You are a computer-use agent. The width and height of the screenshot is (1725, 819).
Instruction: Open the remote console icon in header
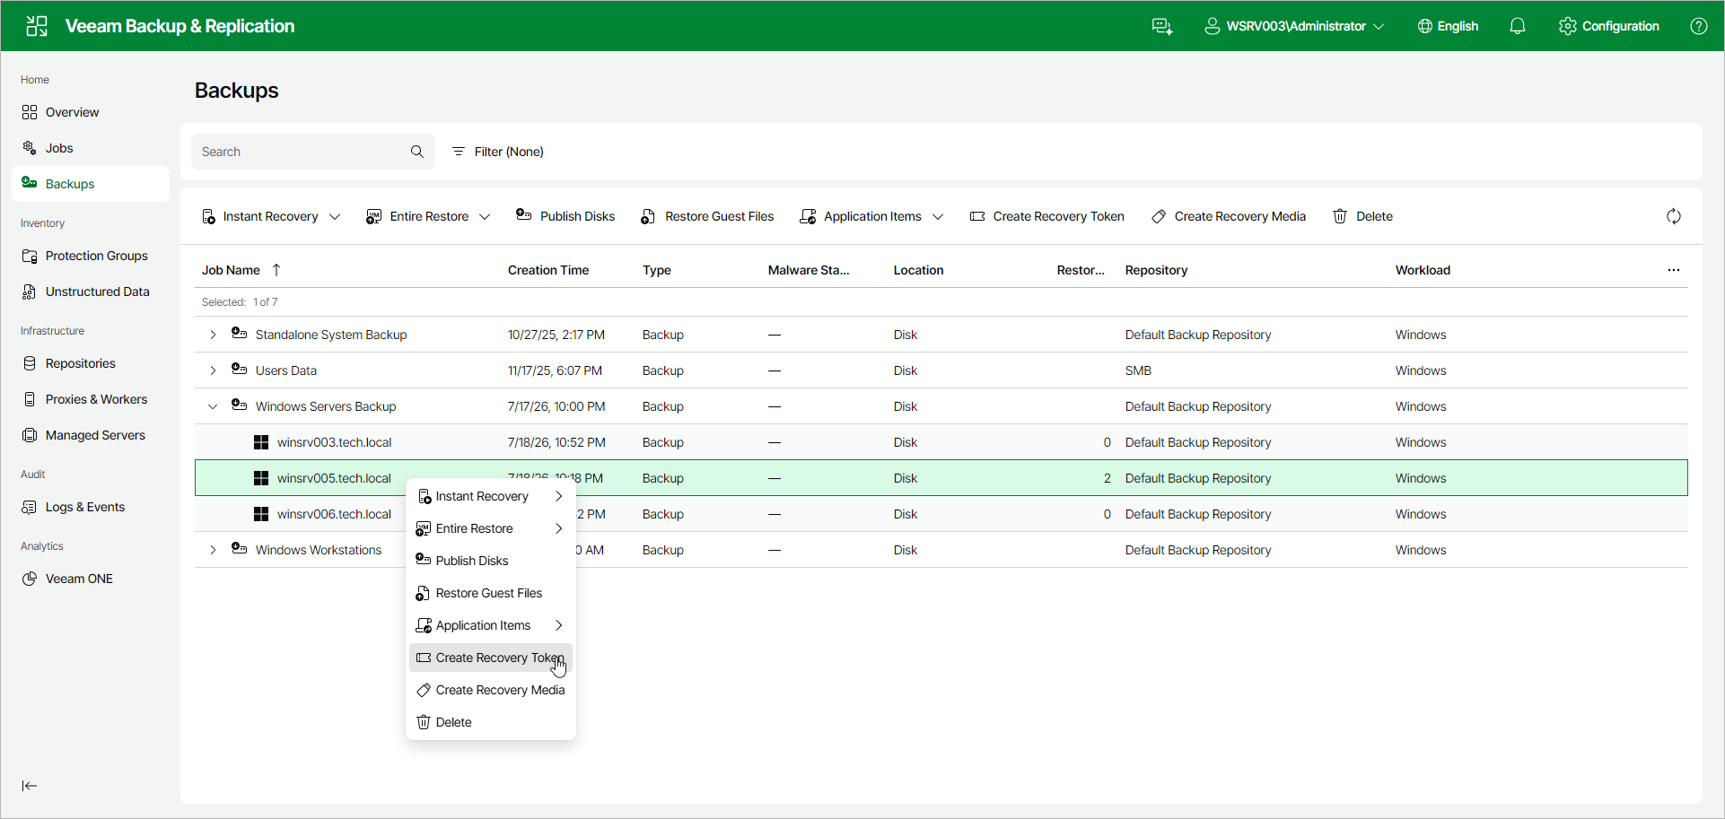click(1162, 26)
